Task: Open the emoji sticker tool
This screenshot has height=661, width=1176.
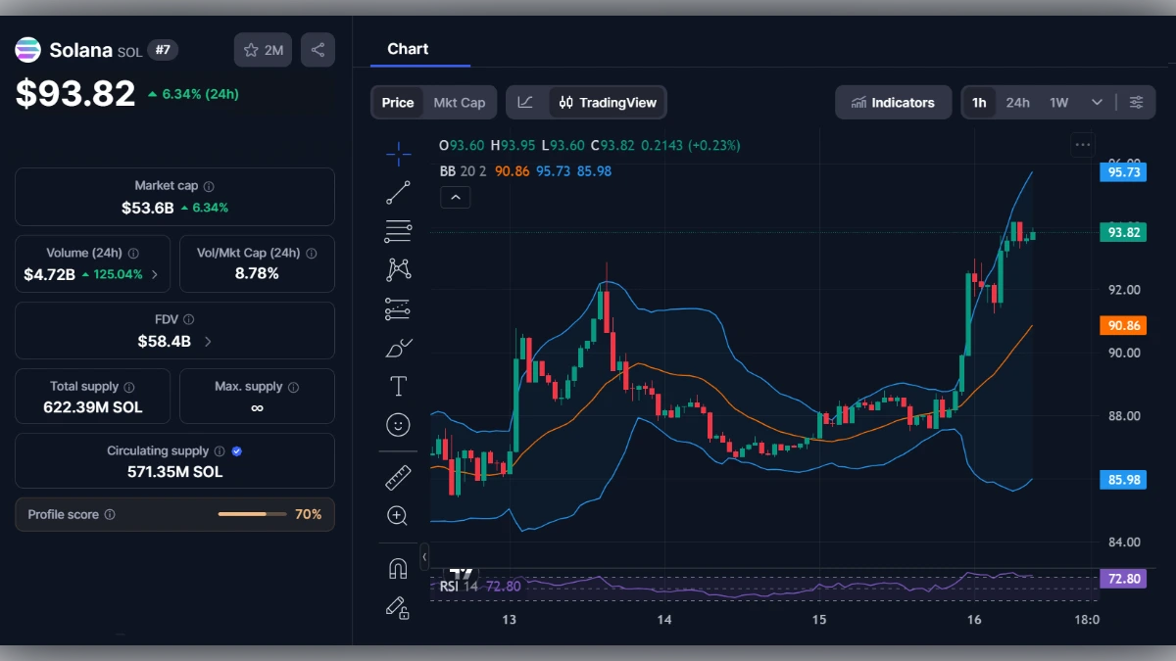Action: click(397, 424)
